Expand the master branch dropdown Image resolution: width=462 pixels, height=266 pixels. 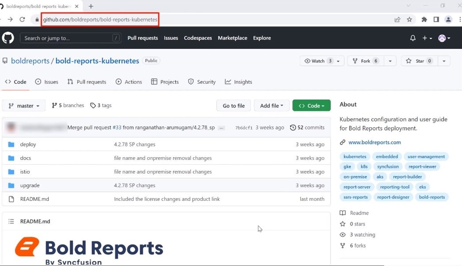point(24,105)
